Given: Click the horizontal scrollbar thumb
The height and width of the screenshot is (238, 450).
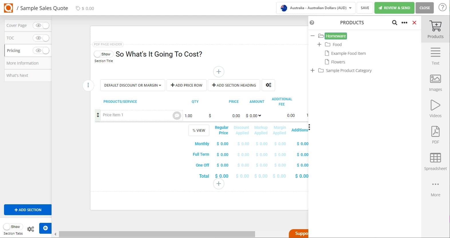Looking at the screenshot, I should [157, 234].
